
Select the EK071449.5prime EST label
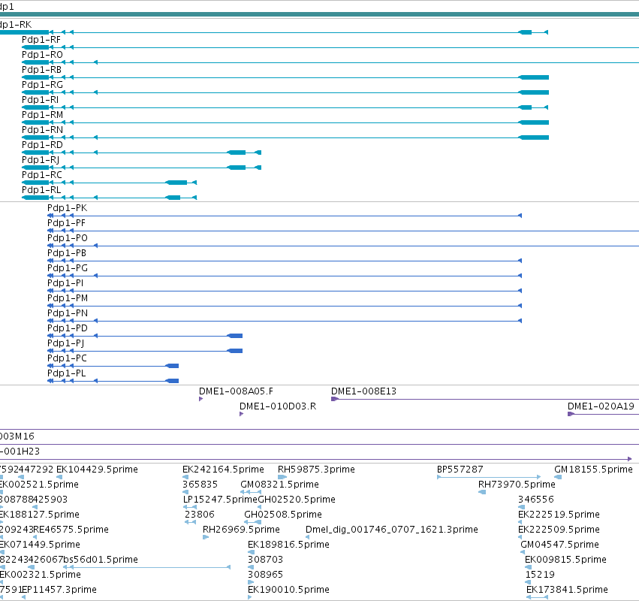click(40, 545)
